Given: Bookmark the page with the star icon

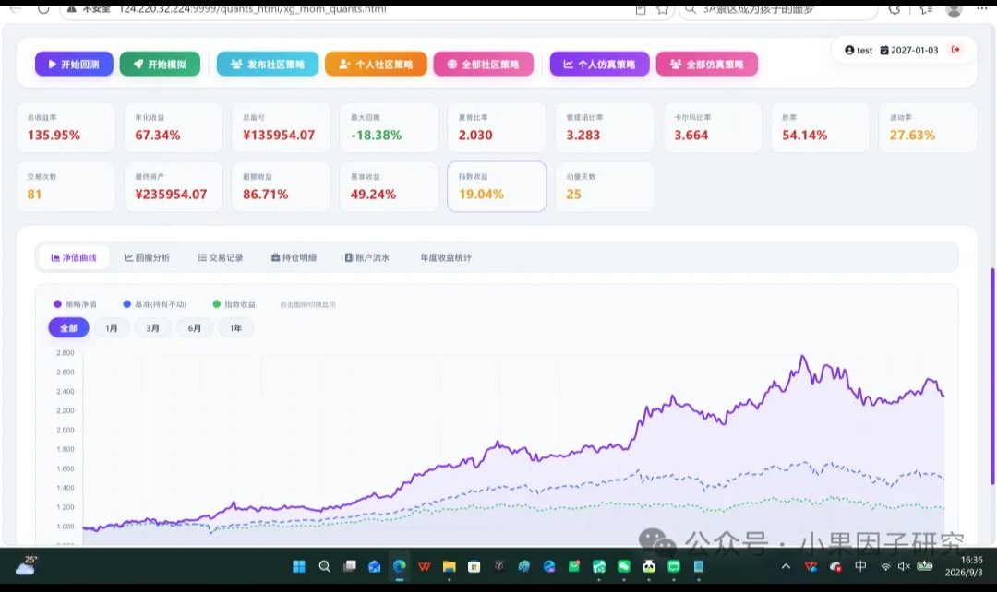Looking at the screenshot, I should [x=663, y=9].
